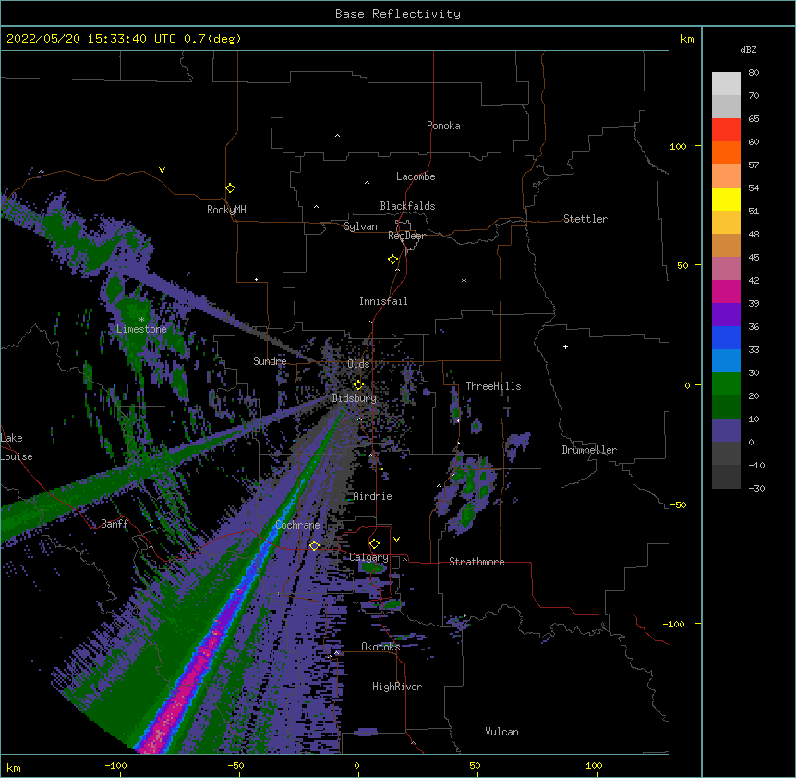The image size is (796, 778).
Task: Click the RockyMH label
Action: point(226,210)
